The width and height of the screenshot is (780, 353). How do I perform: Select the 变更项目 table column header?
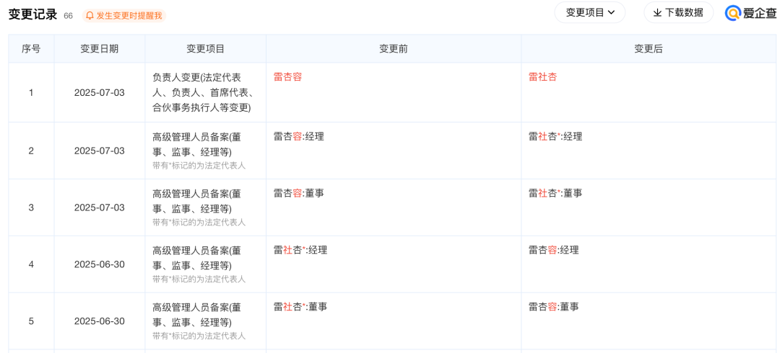[205, 49]
